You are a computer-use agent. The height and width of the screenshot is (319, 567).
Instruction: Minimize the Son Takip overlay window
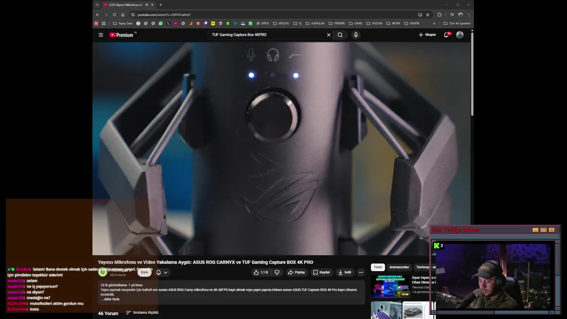[535, 230]
